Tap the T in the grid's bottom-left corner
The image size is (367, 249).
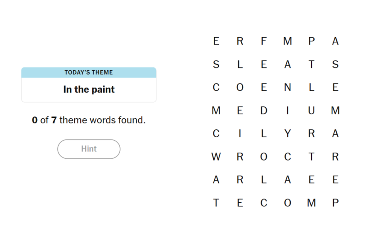coord(216,203)
